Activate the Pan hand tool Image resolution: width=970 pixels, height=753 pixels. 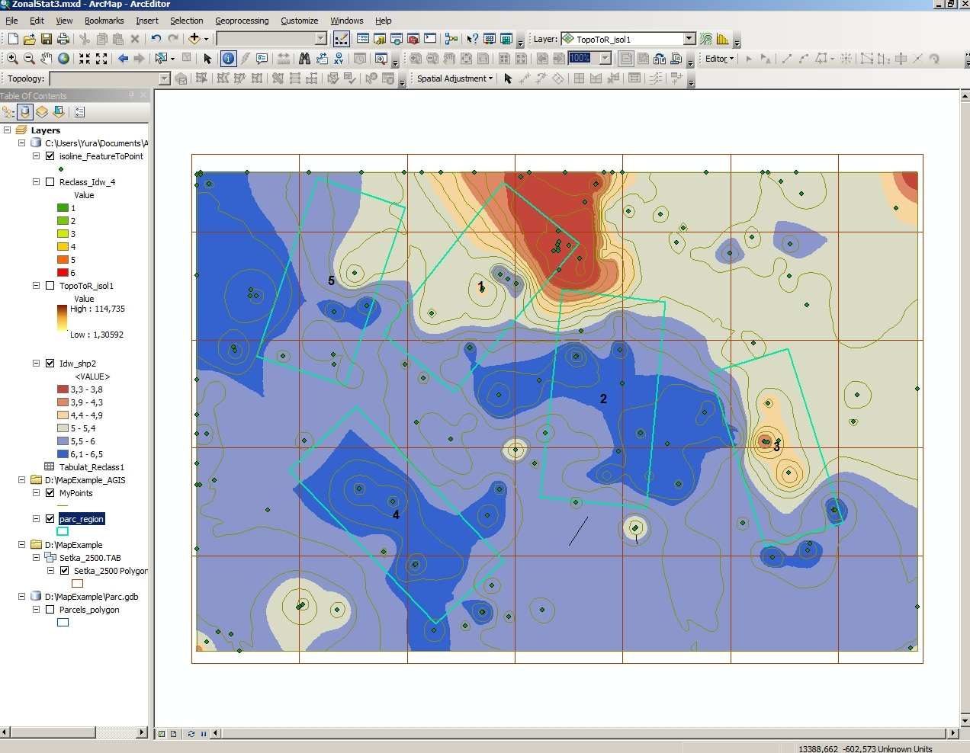[47, 59]
